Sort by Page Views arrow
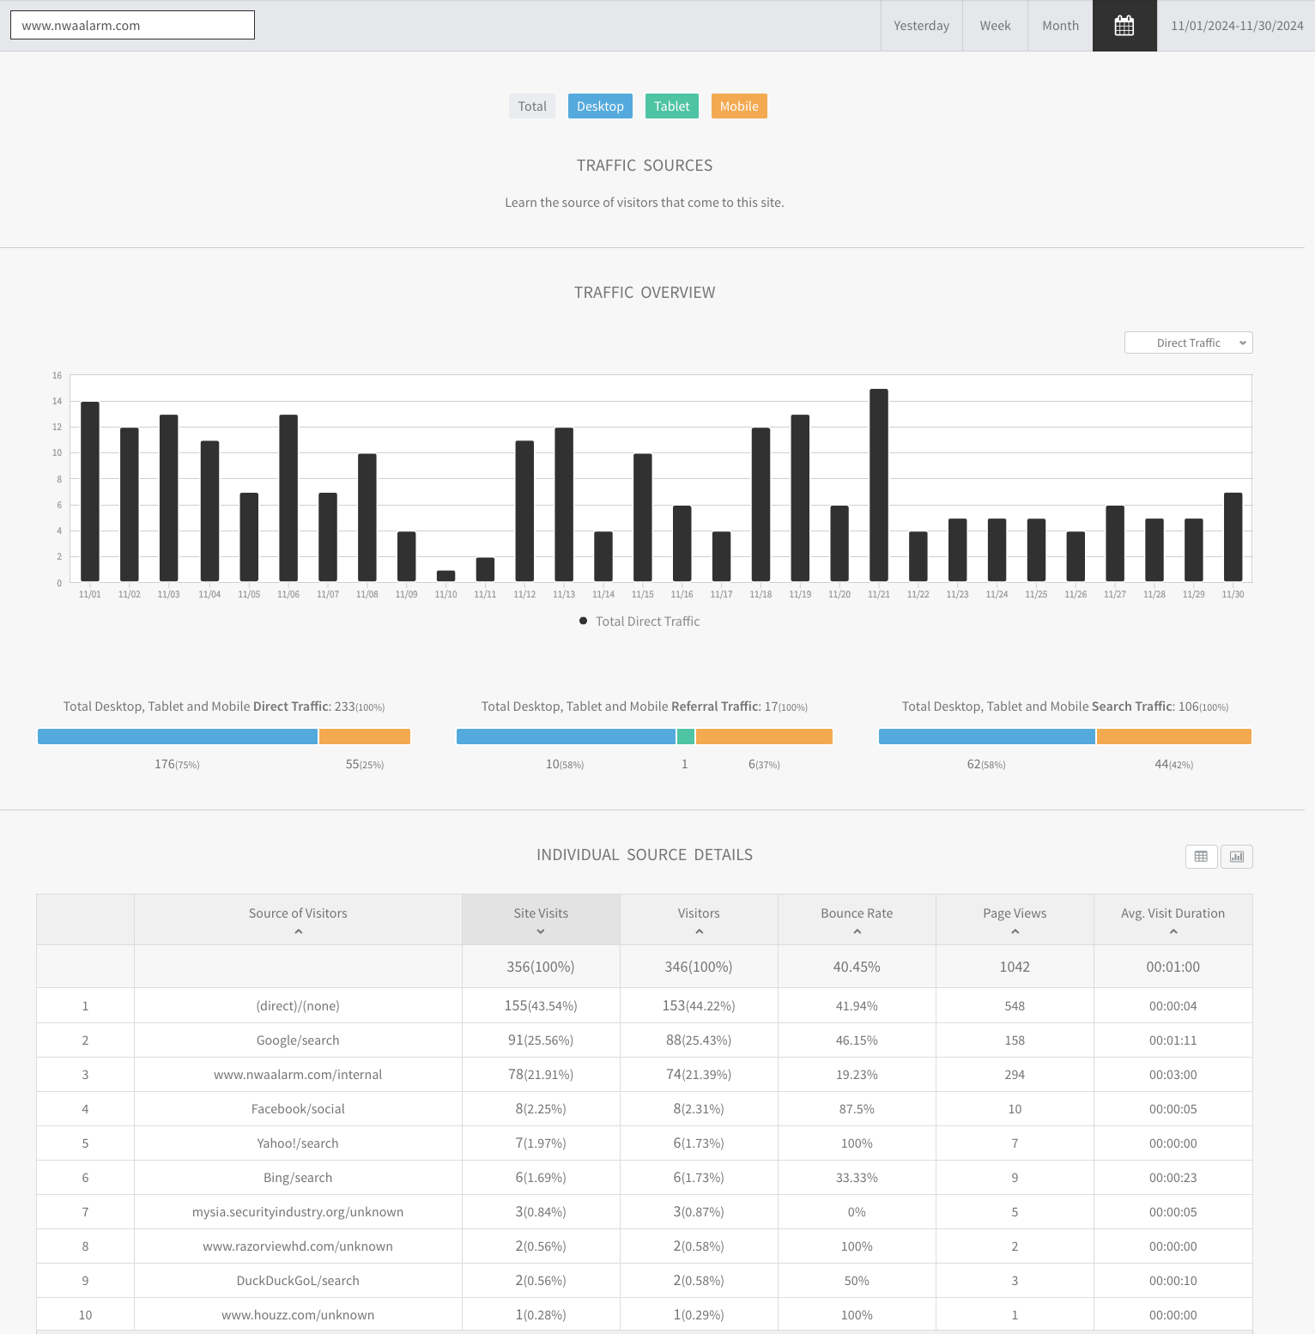Image resolution: width=1315 pixels, height=1334 pixels. click(1015, 931)
